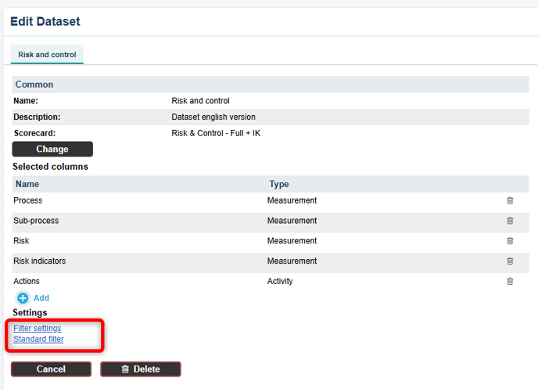The image size is (538, 389).
Task: Click the Common section header
Action: pyautogui.click(x=34, y=85)
